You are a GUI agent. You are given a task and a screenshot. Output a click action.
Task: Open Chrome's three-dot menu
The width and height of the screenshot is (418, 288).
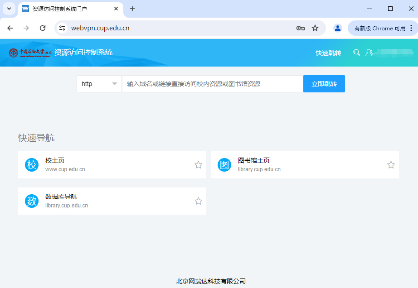411,28
